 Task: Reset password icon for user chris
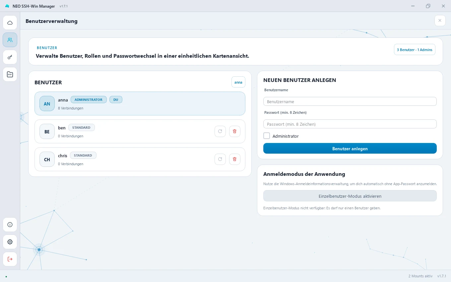(220, 159)
